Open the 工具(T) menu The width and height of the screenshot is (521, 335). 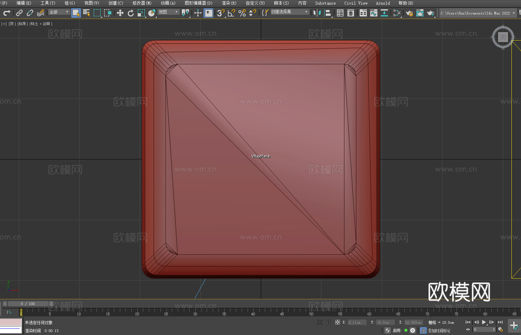(x=48, y=3)
